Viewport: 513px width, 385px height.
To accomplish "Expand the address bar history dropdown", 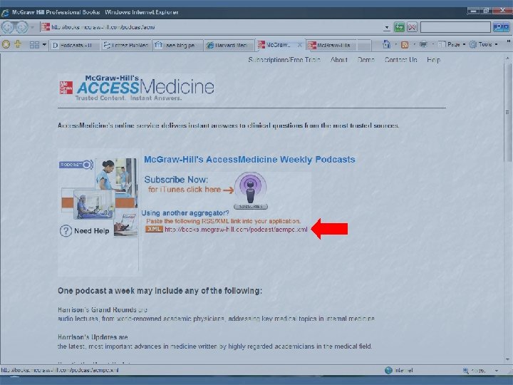I will pos(387,28).
